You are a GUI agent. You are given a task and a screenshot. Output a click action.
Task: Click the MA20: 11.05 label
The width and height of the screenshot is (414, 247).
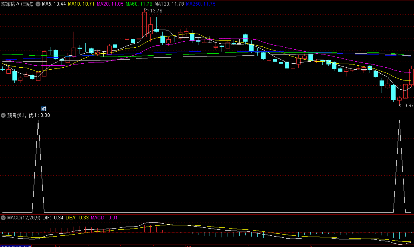click(110, 4)
